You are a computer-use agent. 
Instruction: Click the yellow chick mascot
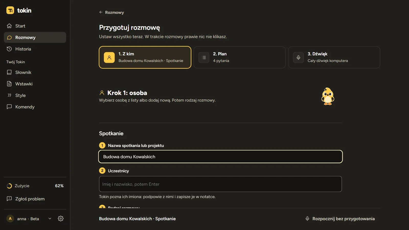tap(328, 96)
